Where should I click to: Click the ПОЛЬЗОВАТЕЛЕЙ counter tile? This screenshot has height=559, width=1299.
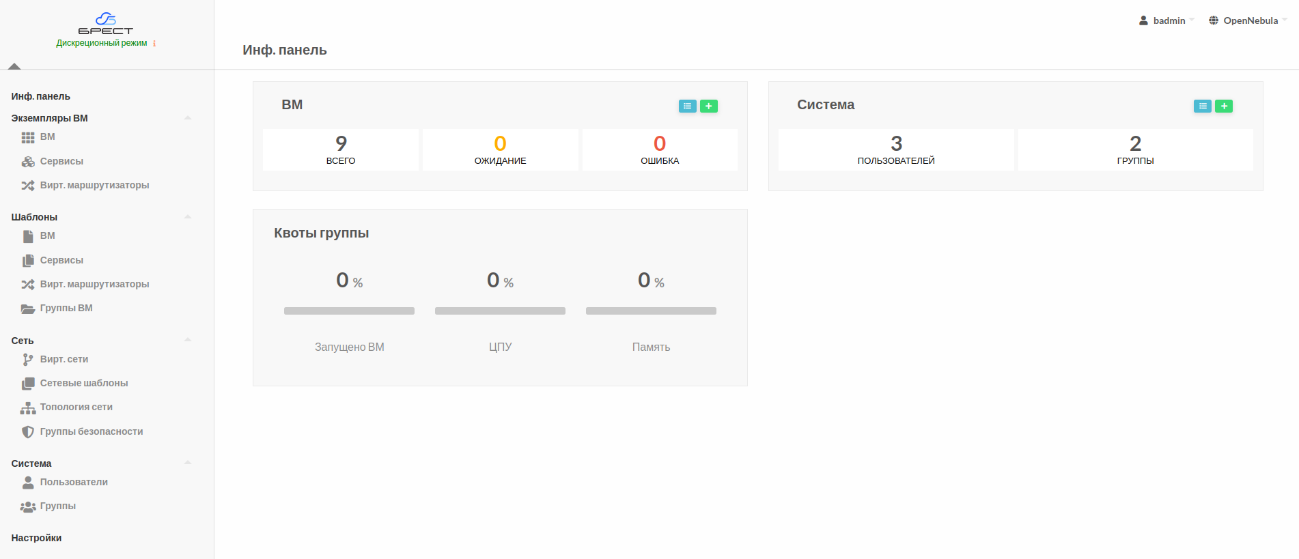coord(895,149)
